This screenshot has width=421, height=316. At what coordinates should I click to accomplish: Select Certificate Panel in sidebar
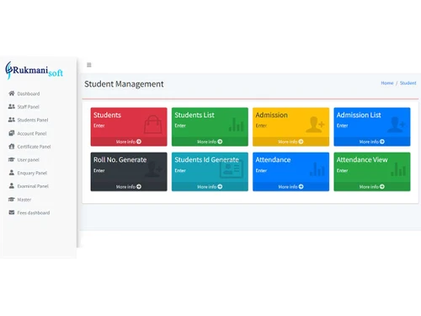pos(34,147)
